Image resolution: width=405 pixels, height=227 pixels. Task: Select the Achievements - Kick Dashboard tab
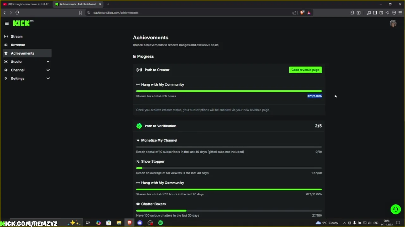[x=78, y=4]
